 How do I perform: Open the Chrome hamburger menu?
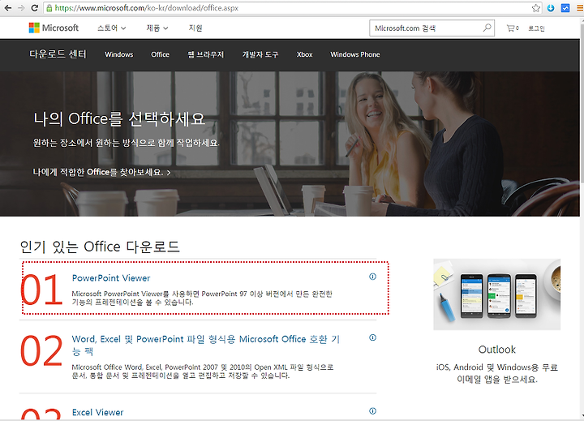579,8
